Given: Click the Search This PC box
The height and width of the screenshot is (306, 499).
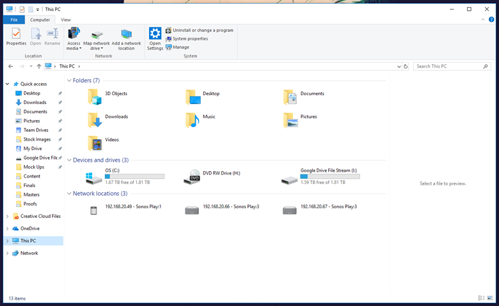Looking at the screenshot, I should 447,66.
